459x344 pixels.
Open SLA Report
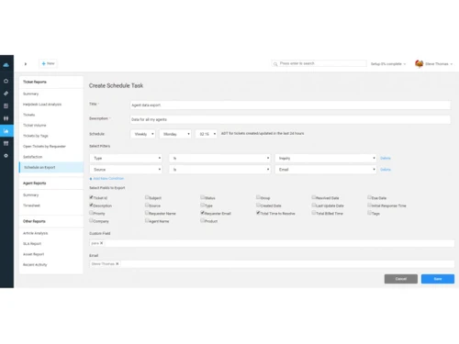point(32,243)
